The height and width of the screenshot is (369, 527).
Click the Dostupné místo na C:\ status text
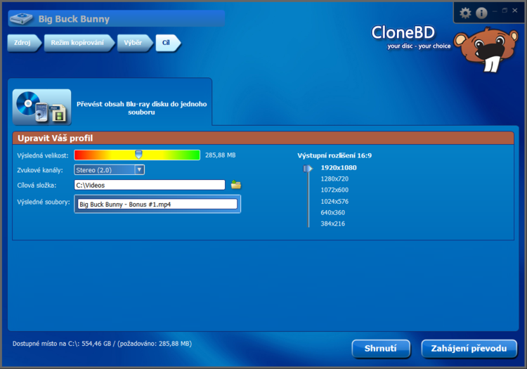(102, 344)
